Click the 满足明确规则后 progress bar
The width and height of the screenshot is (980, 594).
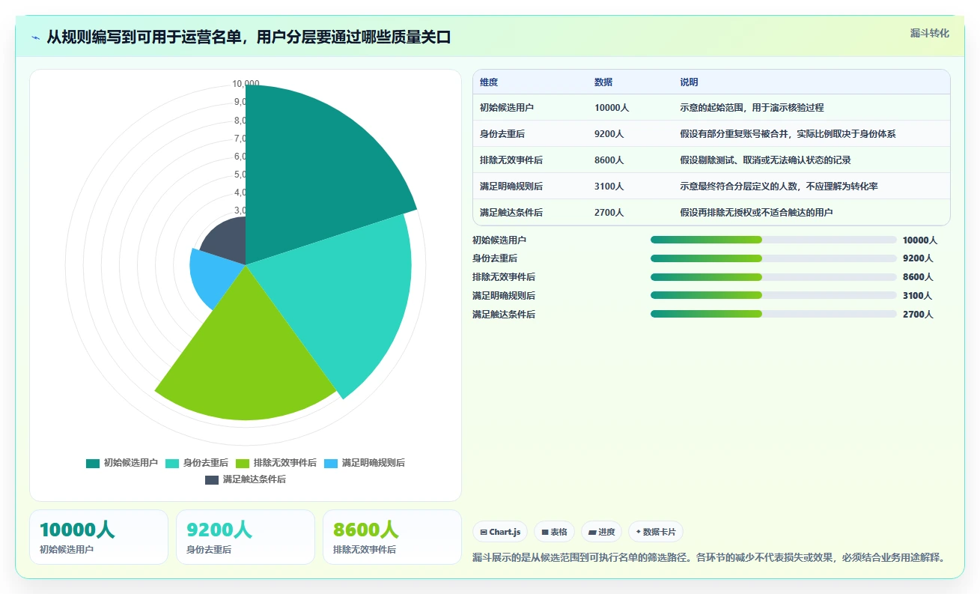[773, 295]
